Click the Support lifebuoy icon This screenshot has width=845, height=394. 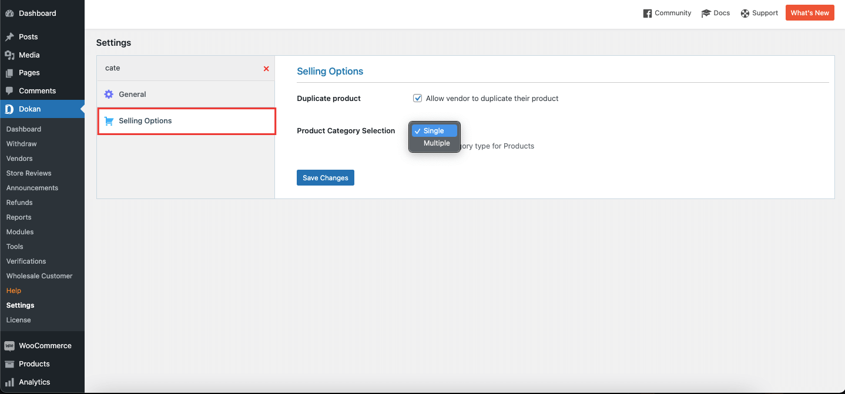(x=745, y=14)
